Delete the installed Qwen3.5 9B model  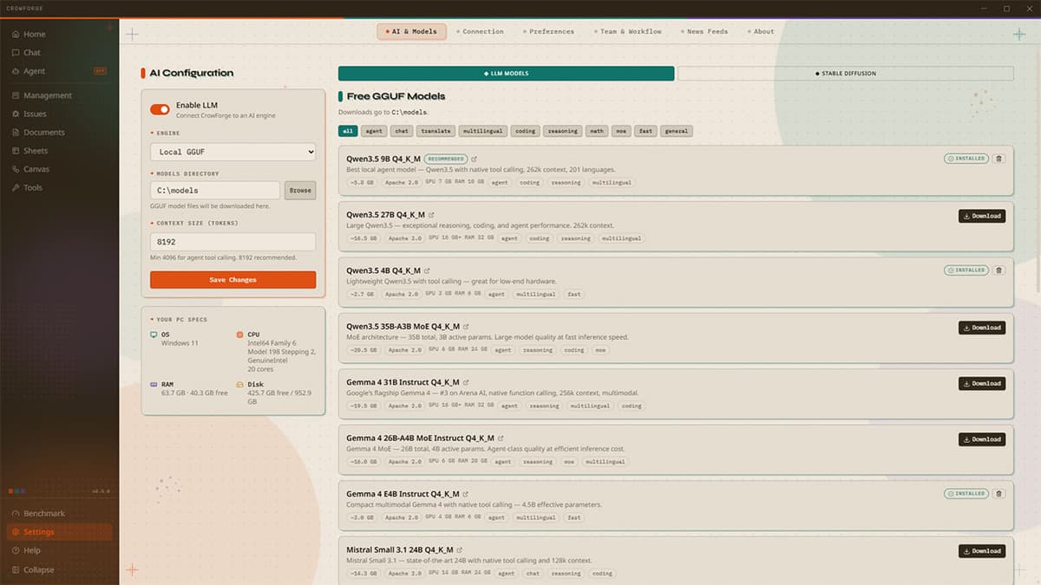(998, 159)
